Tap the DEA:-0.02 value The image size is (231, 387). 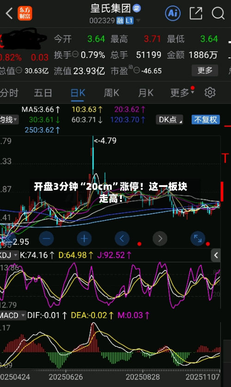92,315
